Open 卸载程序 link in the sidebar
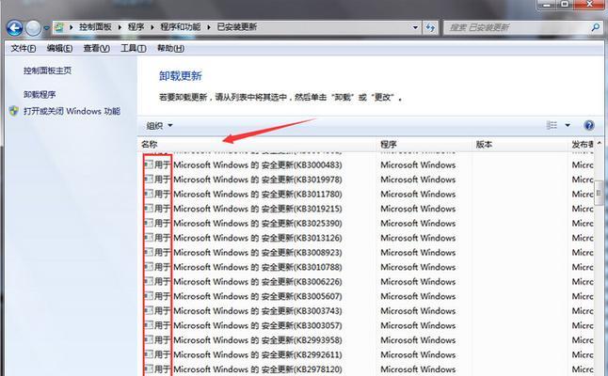Screen dimensions: 608x376 click(x=40, y=95)
